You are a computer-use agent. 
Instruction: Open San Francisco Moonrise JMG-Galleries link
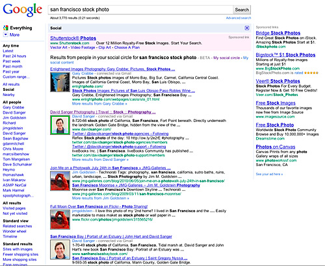tap(136, 186)
